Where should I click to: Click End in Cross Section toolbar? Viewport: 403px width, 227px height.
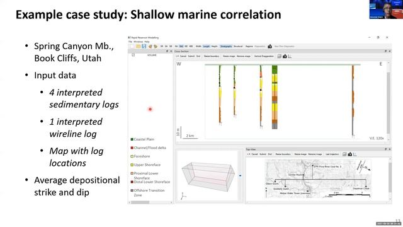point(198,56)
